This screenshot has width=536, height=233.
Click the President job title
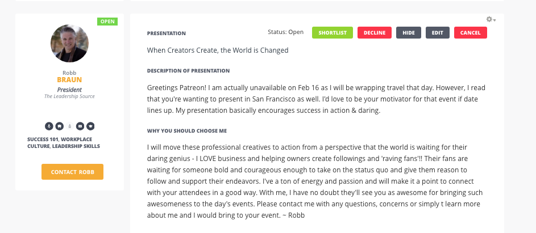click(69, 90)
